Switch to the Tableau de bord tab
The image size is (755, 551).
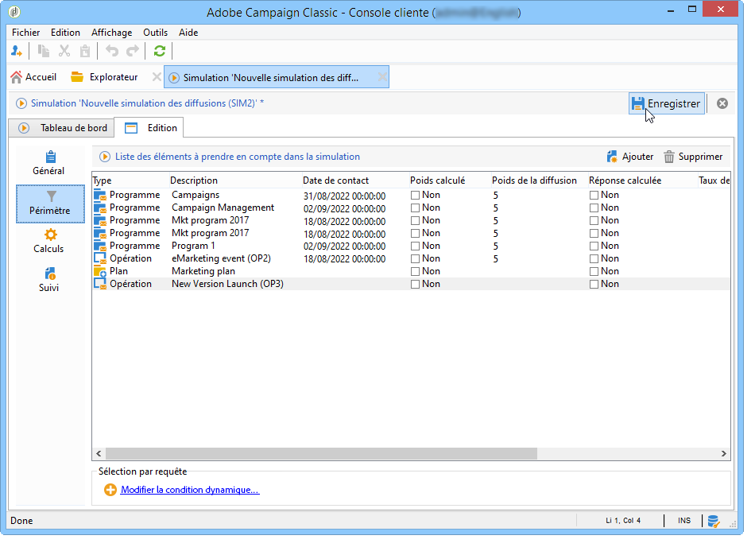pos(62,128)
